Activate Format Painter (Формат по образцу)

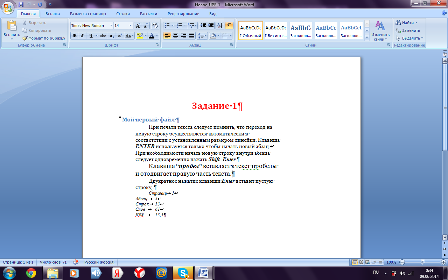[x=44, y=38]
